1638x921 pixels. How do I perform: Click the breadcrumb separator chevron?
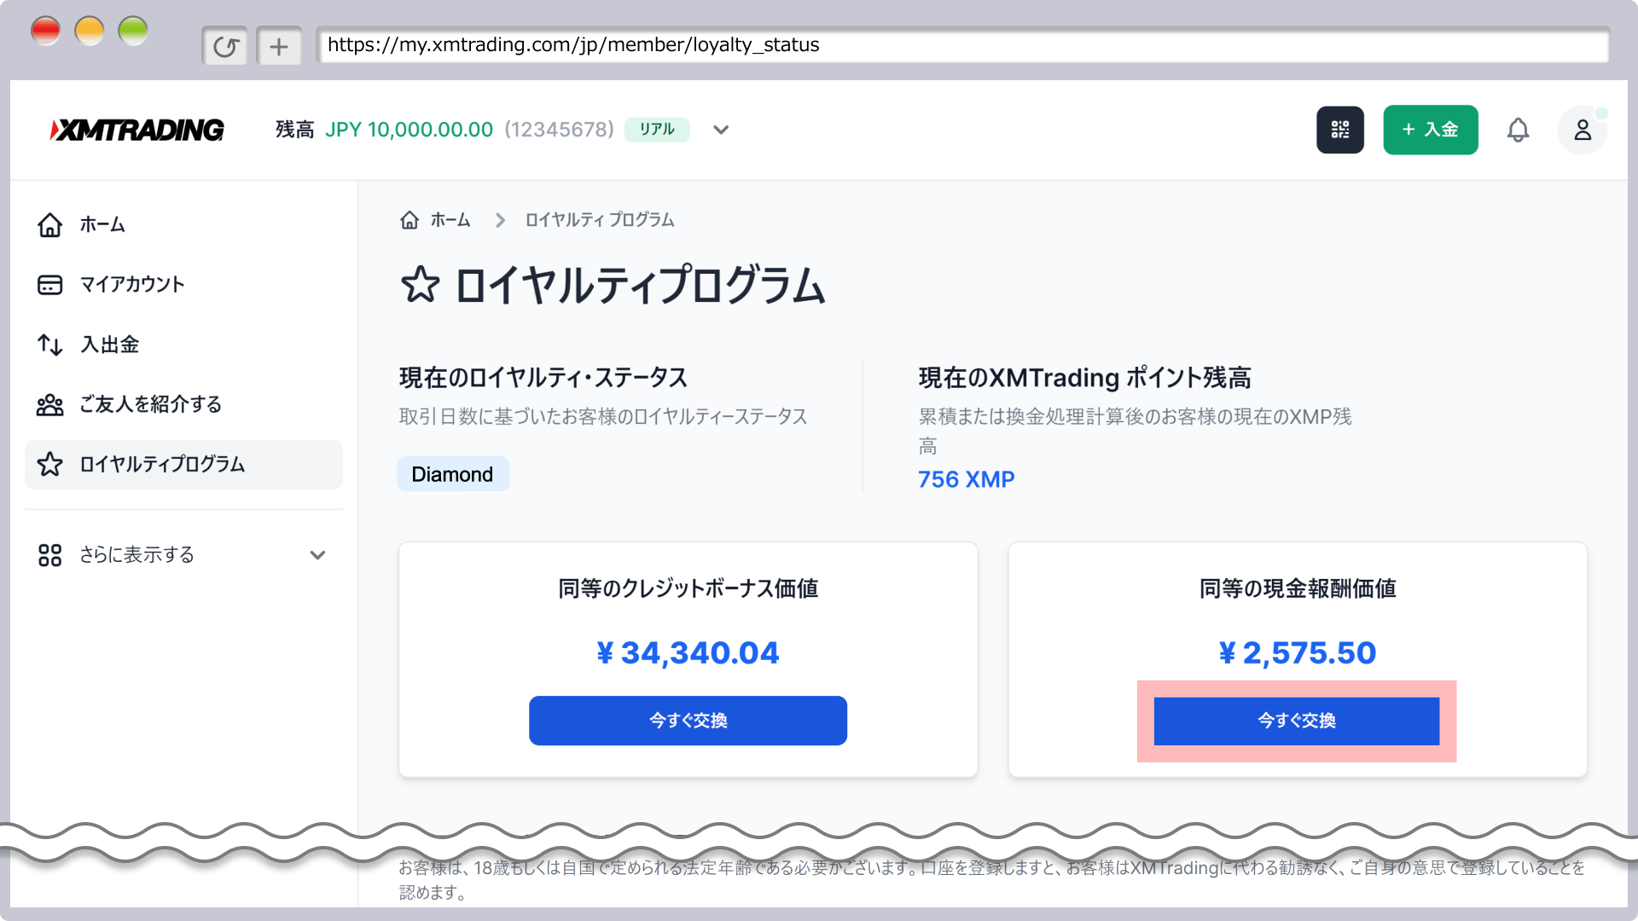[500, 221]
